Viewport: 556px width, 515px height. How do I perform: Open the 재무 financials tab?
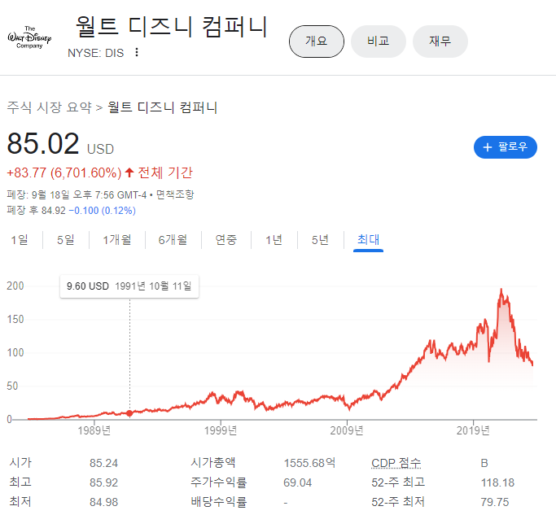pos(440,41)
